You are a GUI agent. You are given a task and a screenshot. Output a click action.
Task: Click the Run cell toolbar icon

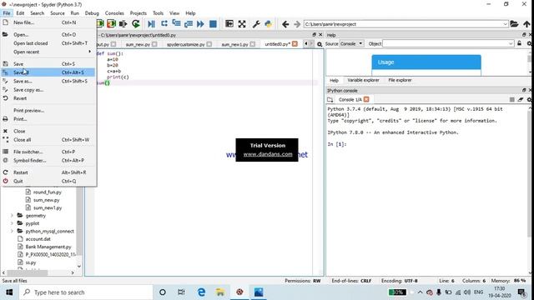101,24
